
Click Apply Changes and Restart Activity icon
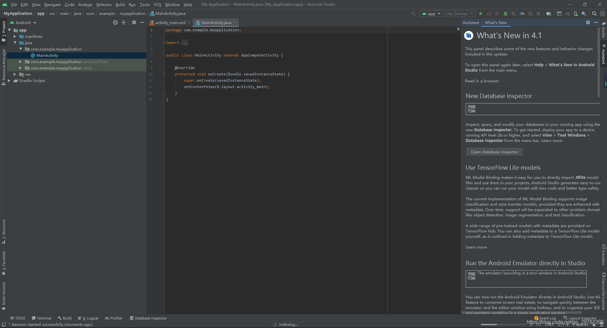pos(489,14)
